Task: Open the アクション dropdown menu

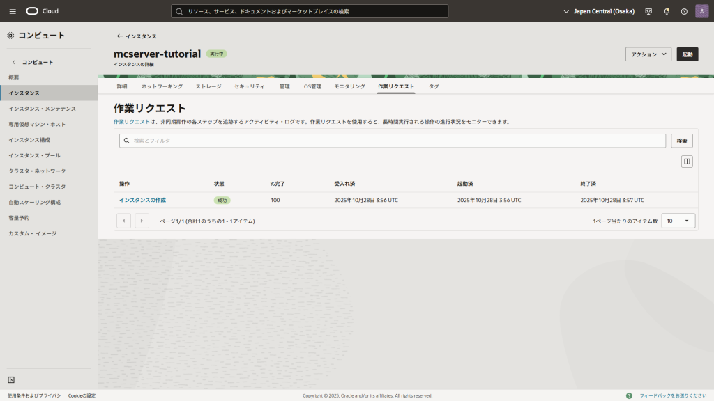Action: 648,54
